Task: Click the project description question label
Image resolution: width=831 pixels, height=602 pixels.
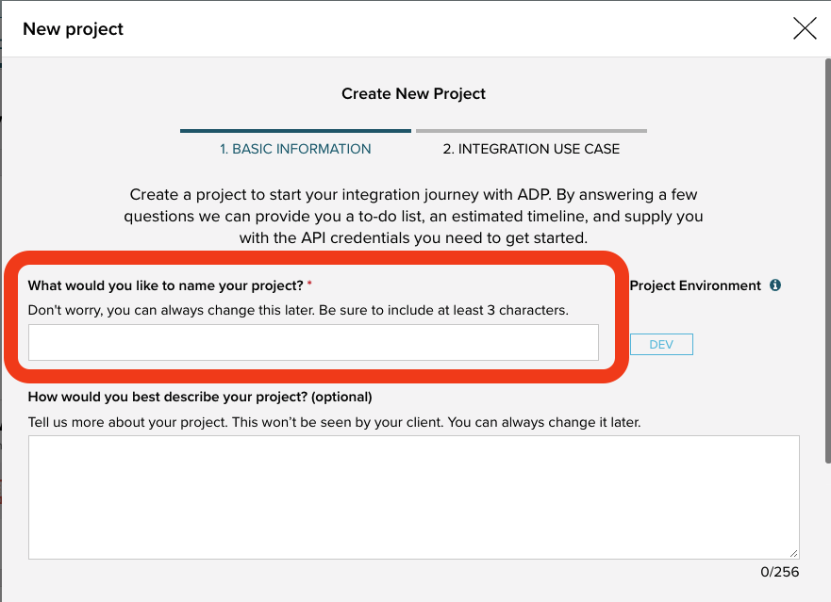Action: click(200, 397)
